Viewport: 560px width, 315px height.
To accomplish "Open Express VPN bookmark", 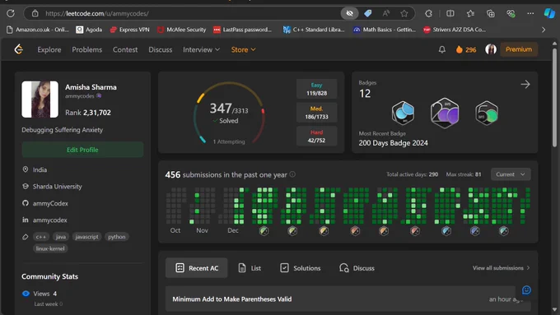I will [129, 30].
